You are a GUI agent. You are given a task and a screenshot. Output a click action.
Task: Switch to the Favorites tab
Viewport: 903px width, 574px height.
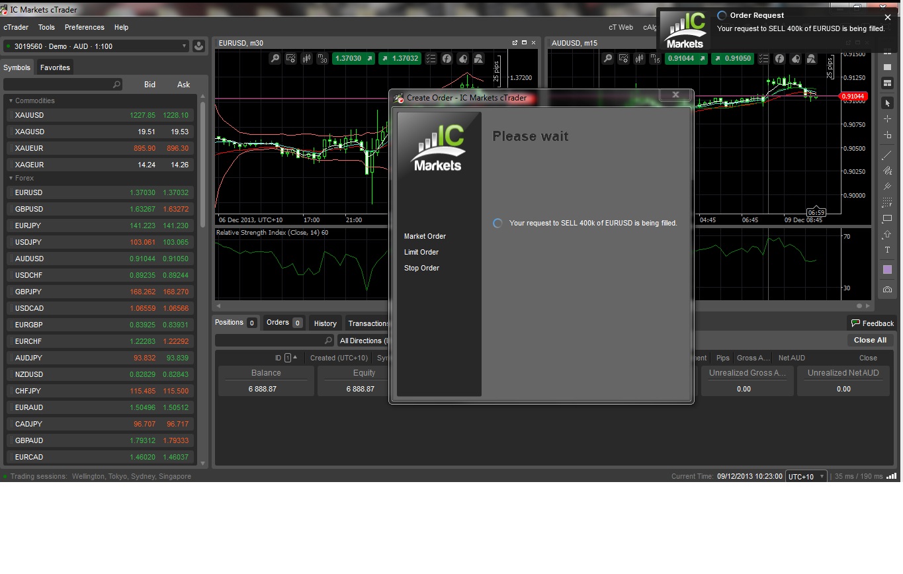[55, 67]
